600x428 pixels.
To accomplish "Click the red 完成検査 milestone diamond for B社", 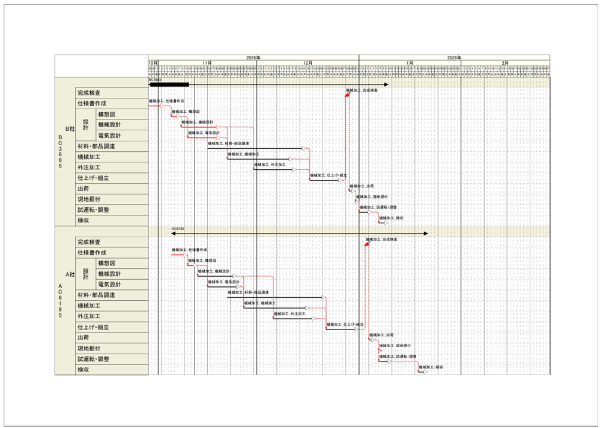I will [x=347, y=95].
